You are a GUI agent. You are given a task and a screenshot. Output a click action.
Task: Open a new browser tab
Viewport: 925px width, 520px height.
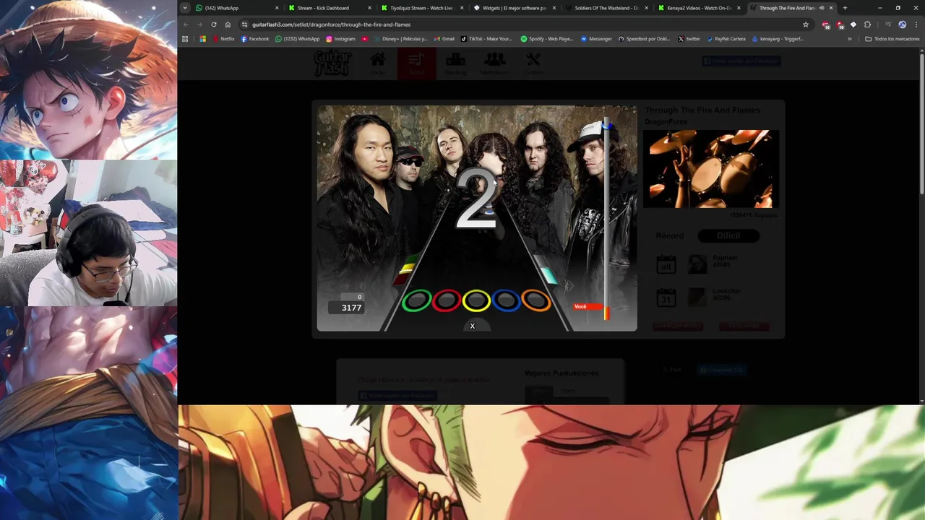[845, 8]
